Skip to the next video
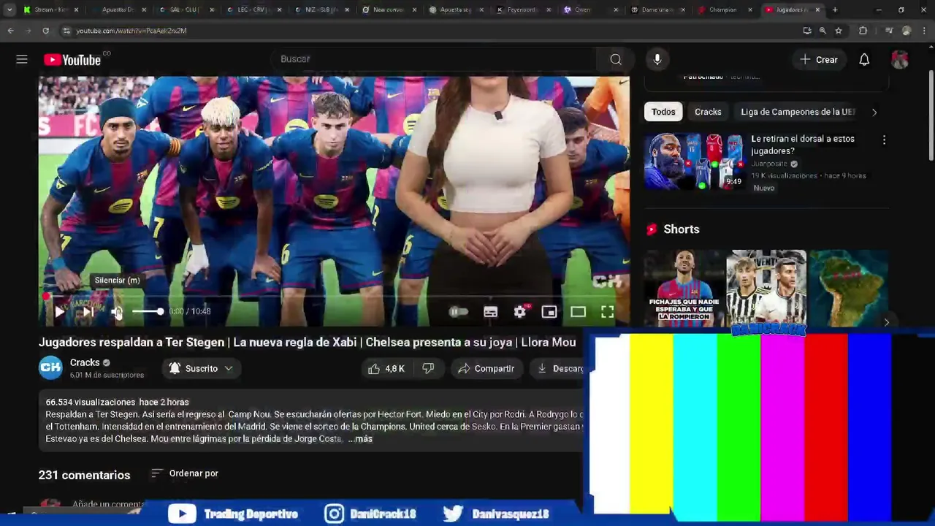 click(x=88, y=312)
